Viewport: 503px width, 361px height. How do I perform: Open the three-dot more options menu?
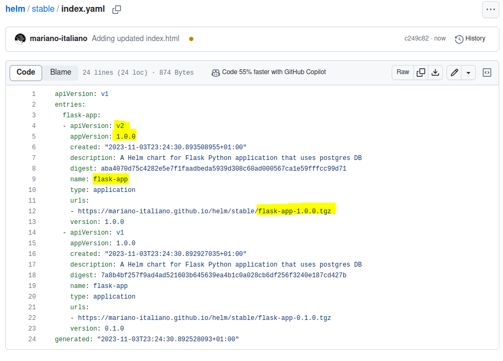click(490, 9)
